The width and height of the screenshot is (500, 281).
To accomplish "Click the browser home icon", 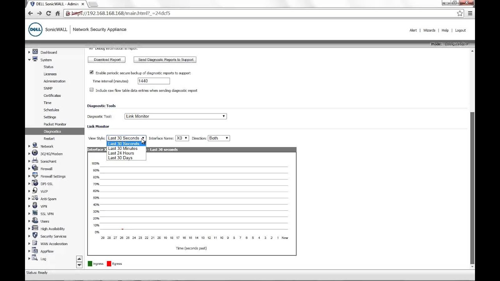I will (x=57, y=13).
